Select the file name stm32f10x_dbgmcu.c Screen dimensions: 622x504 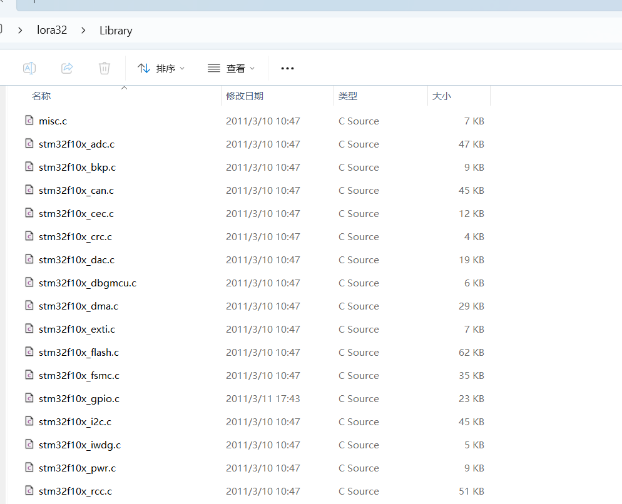coord(88,283)
